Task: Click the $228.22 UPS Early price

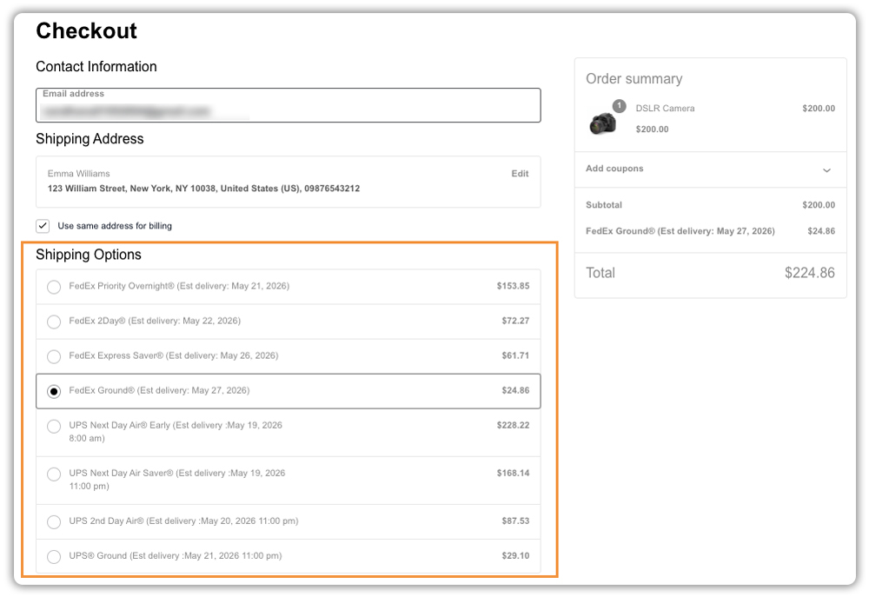Action: pyautogui.click(x=513, y=425)
